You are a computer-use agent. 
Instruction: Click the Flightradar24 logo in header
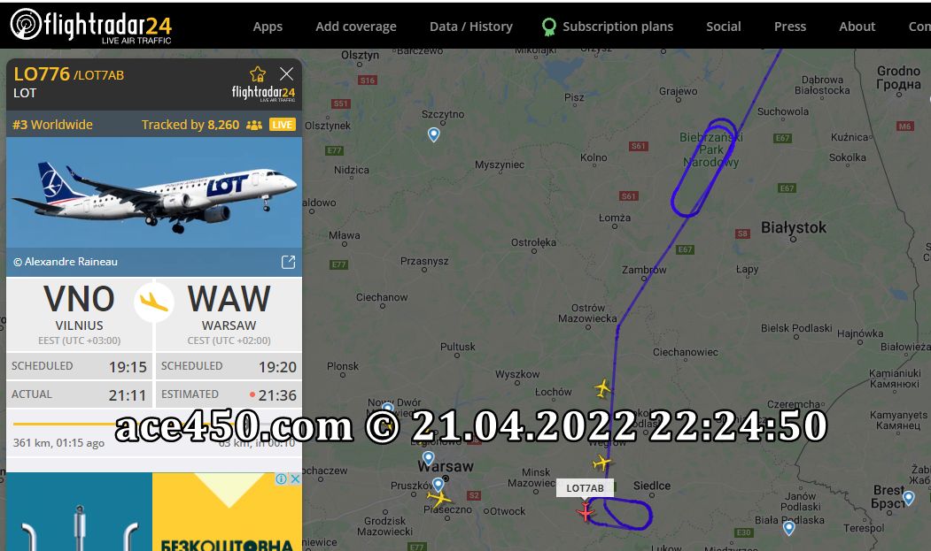(x=91, y=27)
